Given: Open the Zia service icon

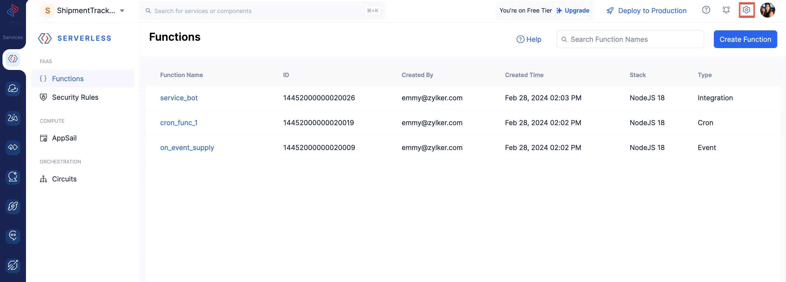Looking at the screenshot, I should click(13, 118).
